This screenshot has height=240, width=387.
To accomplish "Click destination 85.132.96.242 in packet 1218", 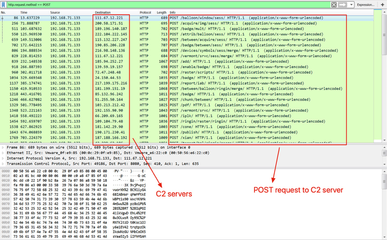I will coord(109,94).
